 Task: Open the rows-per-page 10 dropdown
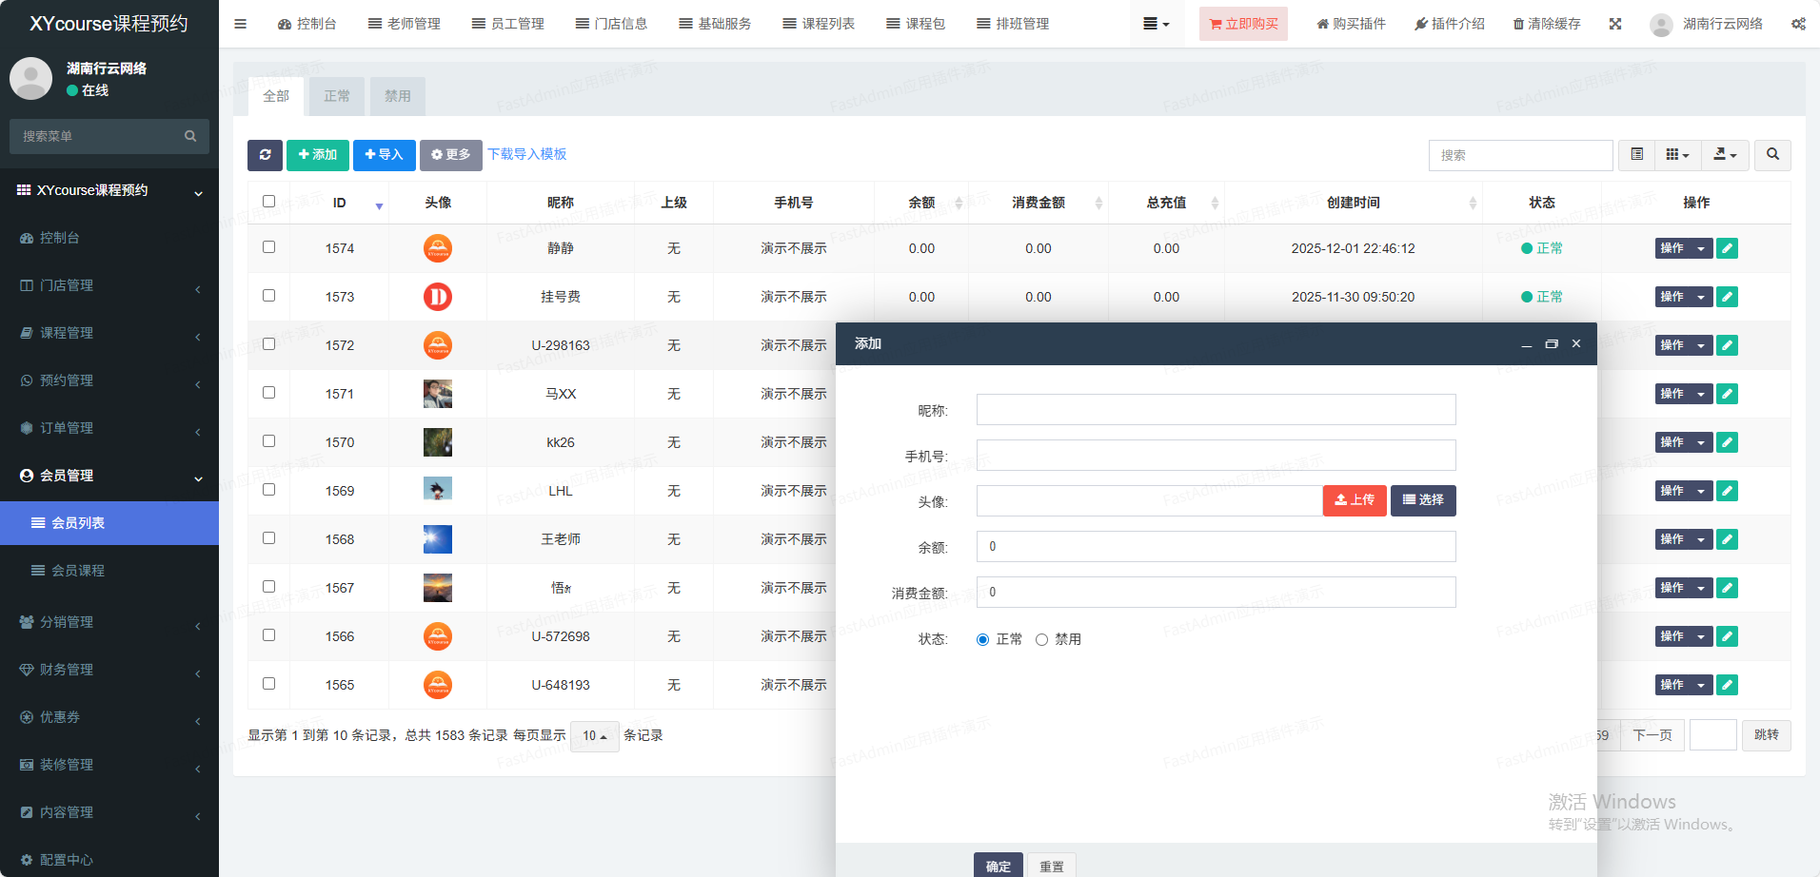coord(594,736)
